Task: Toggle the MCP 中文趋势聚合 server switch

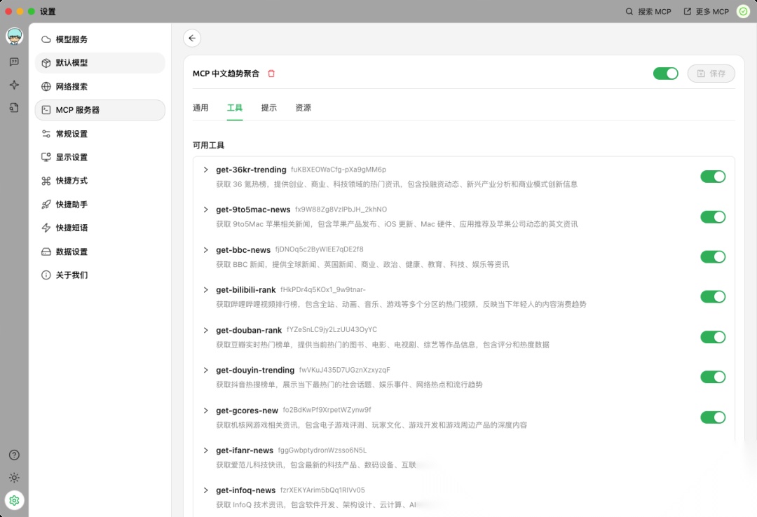Action: 665,74
